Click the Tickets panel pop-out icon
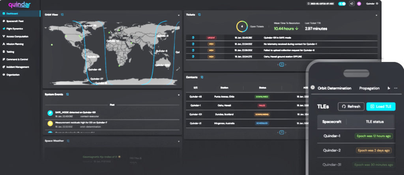The image size is (404, 175). click(199, 15)
